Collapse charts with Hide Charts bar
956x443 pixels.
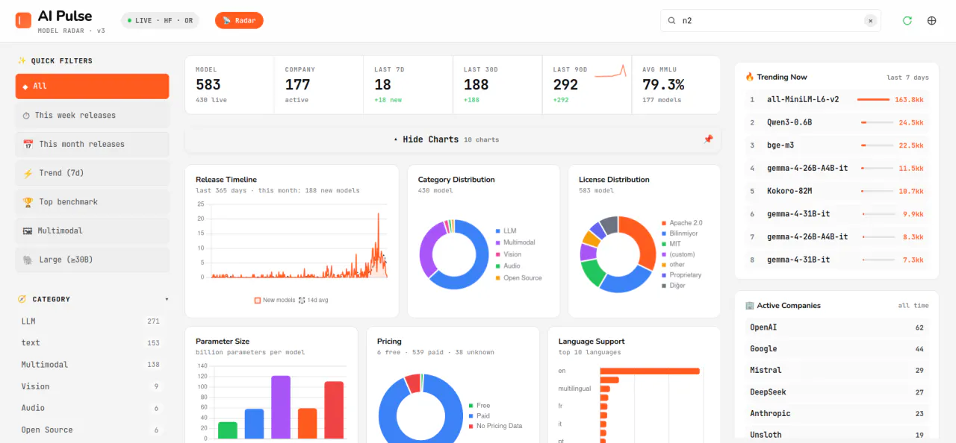pyautogui.click(x=453, y=139)
